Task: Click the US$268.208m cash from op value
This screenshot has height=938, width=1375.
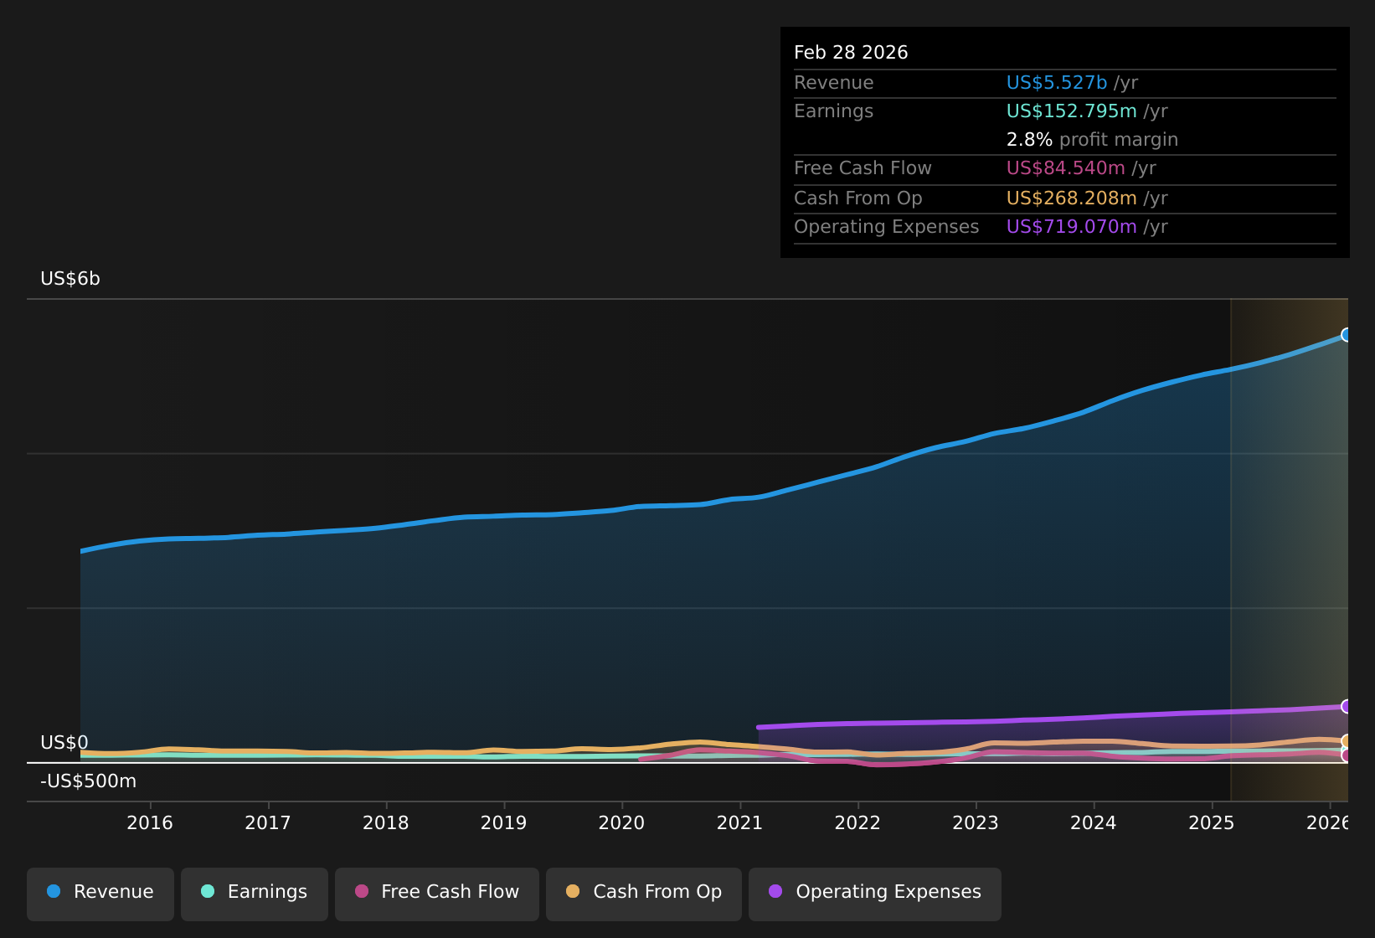Action: [x=1072, y=198]
